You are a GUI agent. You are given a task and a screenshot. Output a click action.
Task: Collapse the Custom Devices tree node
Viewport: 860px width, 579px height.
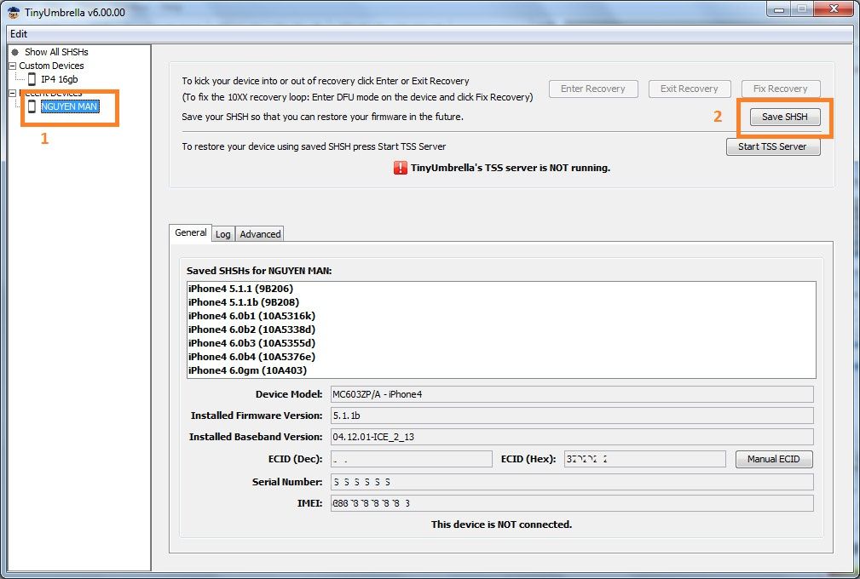click(13, 66)
